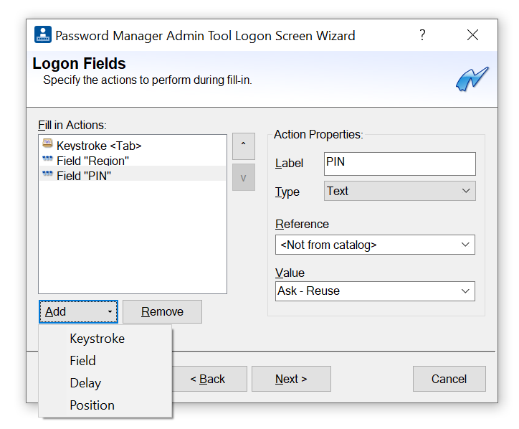Expand the Reference combo box
519x429 pixels.
374,245
